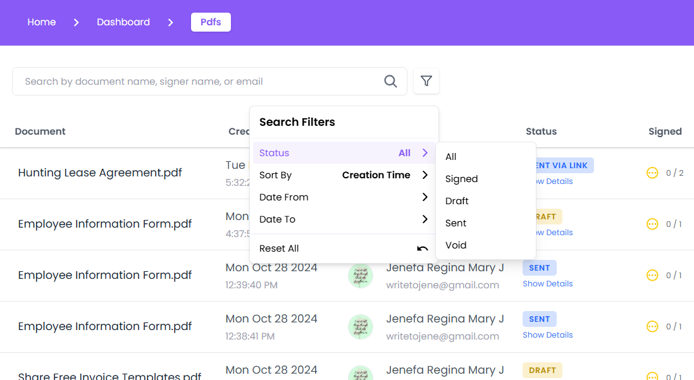Screen dimensions: 694x380
Task: Select the Void status option
Action: pos(455,245)
